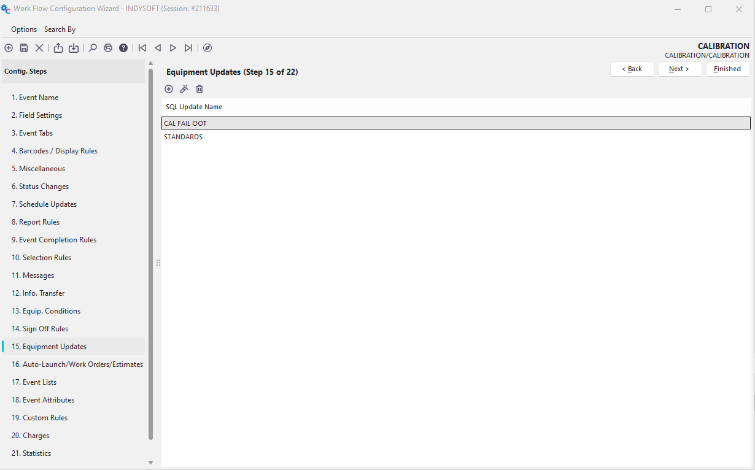Click the compass icon in toolbar
The height and width of the screenshot is (470, 755).
click(x=207, y=48)
